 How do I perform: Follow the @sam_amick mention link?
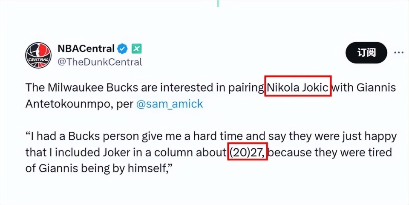[x=170, y=104]
